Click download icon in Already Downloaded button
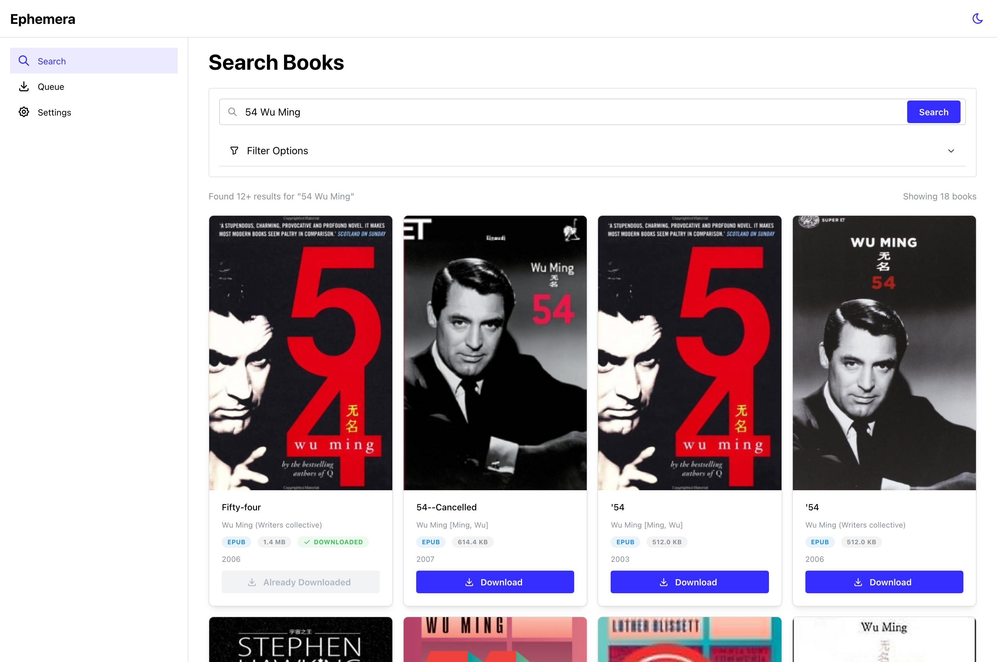 [x=252, y=582]
